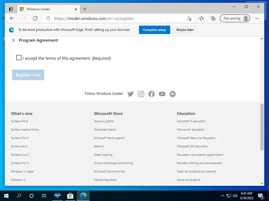Open the notification center icon
Viewport: 269px width, 201px height.
(261, 196)
